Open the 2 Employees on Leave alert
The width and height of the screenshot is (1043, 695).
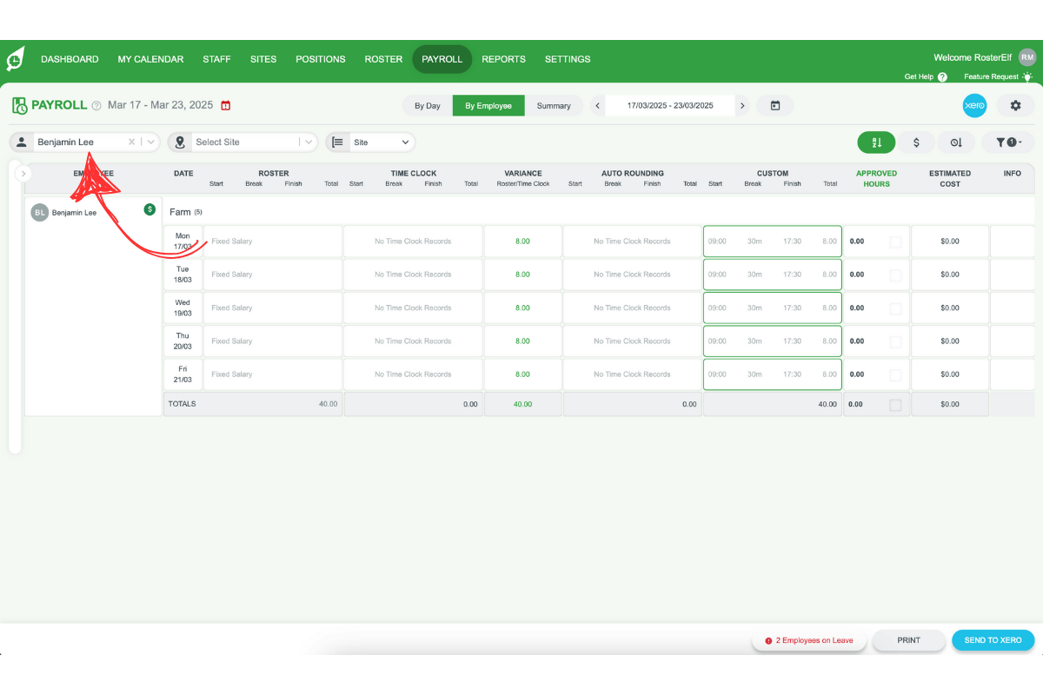point(809,639)
